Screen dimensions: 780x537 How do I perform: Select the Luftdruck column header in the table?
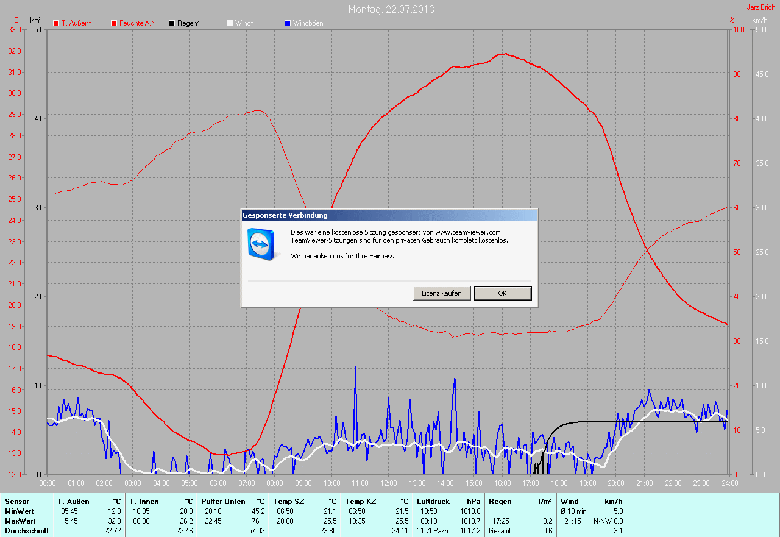(x=432, y=502)
